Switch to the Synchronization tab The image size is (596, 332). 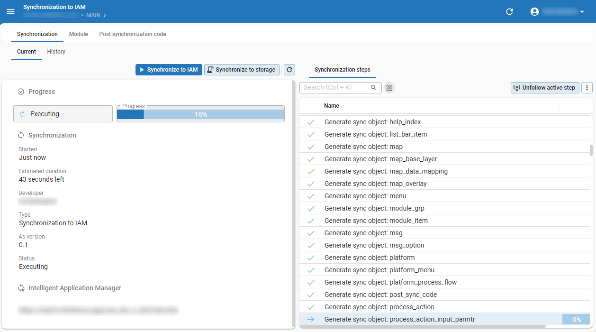37,34
